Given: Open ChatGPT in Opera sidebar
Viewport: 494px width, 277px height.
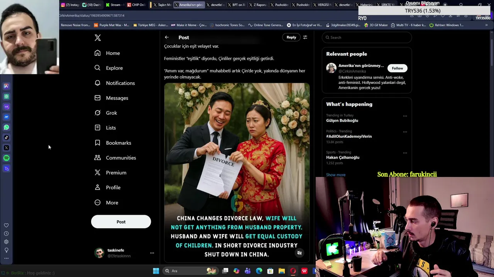Looking at the screenshot, I should (6, 97).
